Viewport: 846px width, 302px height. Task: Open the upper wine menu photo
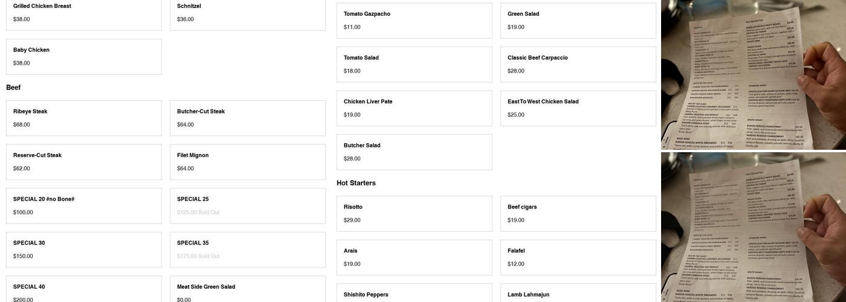click(754, 75)
